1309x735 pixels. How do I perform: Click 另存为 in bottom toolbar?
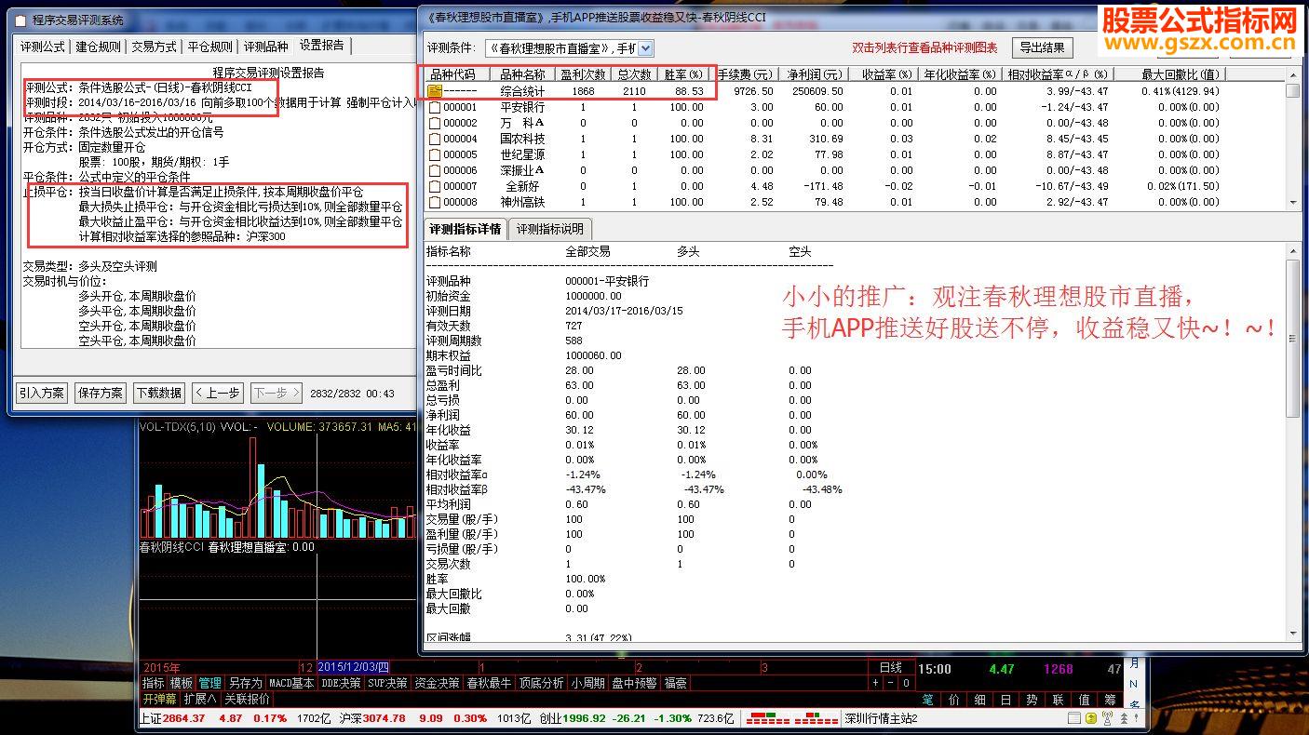246,683
